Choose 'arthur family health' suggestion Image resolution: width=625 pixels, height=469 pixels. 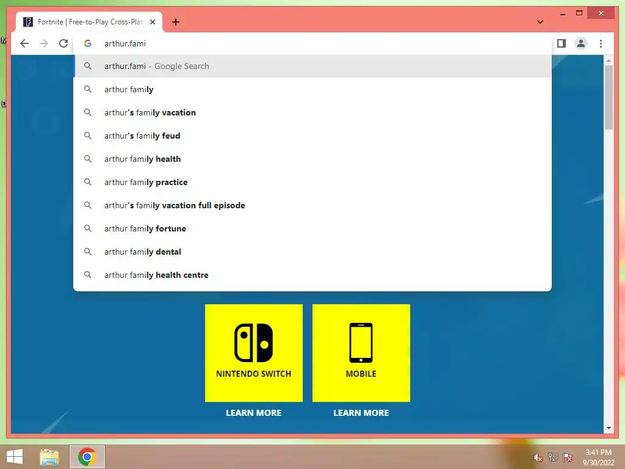312,159
